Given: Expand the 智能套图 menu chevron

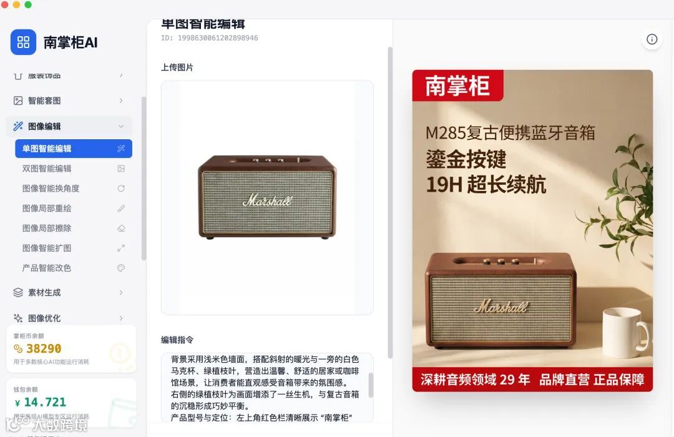Looking at the screenshot, I should pos(121,101).
